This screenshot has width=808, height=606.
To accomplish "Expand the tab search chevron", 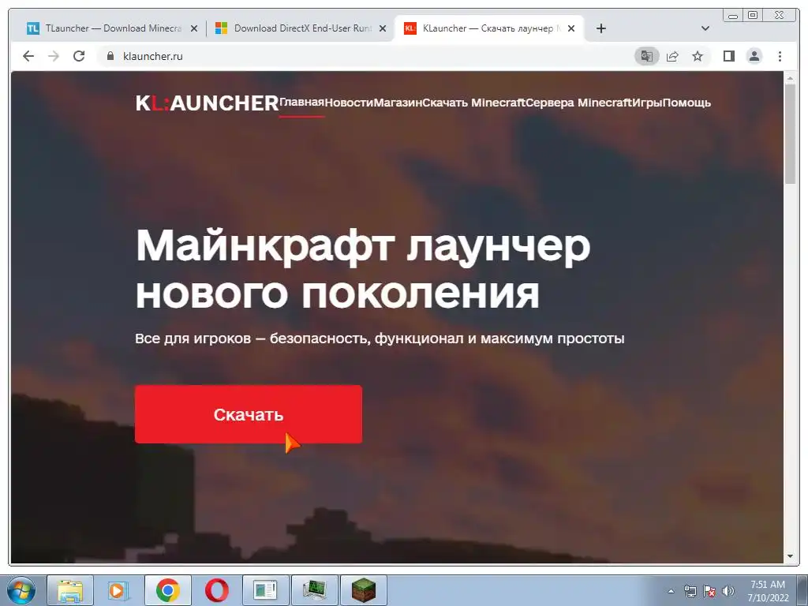I will click(x=705, y=28).
